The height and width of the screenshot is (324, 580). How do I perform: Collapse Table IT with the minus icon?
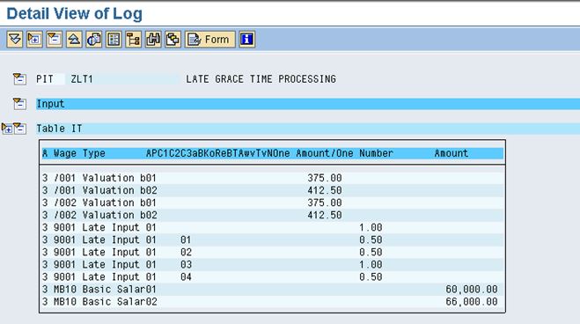point(19,129)
